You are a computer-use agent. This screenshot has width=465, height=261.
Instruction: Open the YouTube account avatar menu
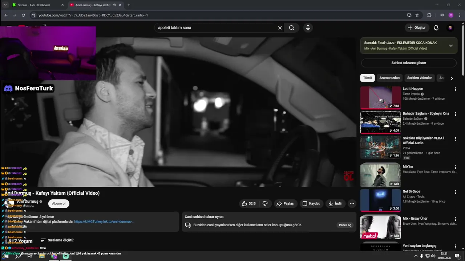(450, 28)
